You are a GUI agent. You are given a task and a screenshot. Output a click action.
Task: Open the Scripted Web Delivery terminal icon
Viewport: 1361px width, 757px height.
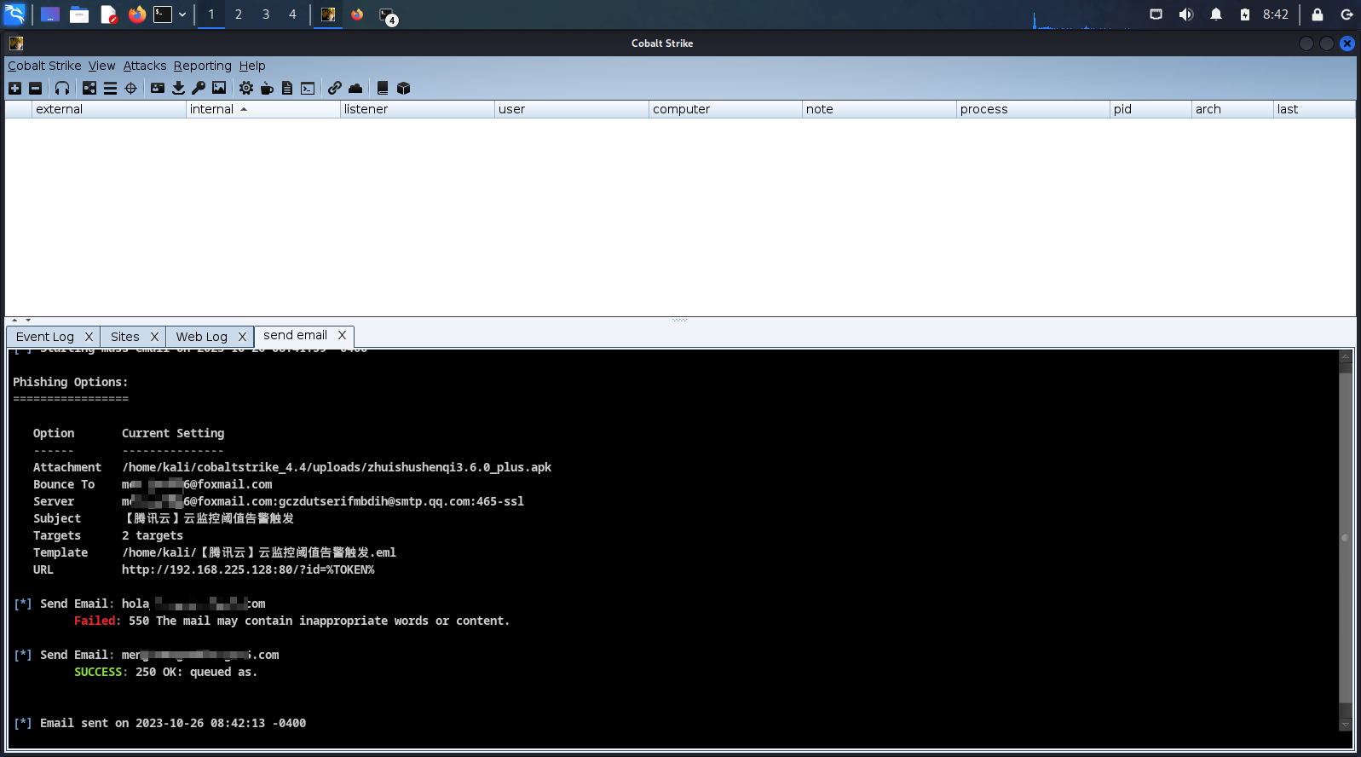click(308, 88)
